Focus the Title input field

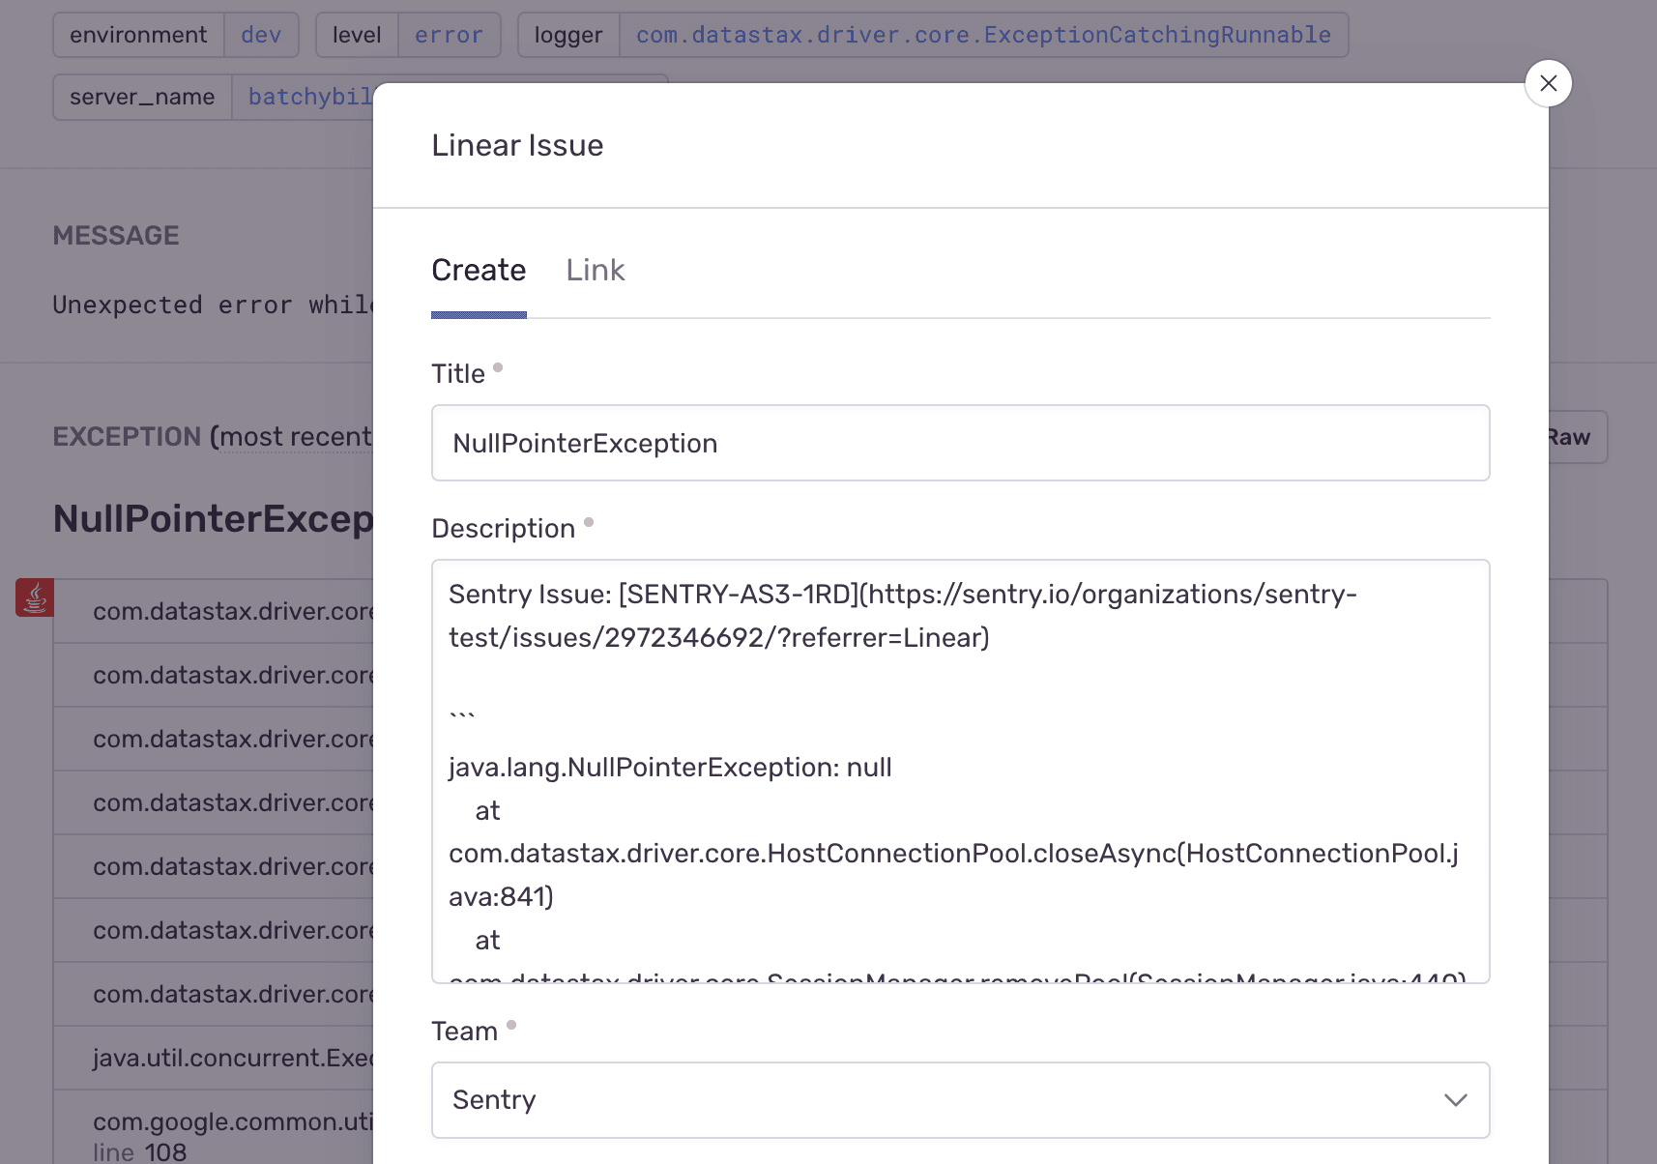pos(960,443)
